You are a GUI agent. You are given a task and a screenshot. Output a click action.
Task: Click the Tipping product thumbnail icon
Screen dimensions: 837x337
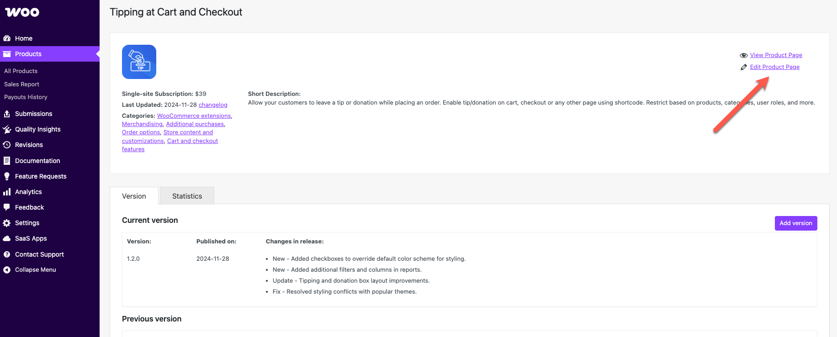(x=139, y=62)
